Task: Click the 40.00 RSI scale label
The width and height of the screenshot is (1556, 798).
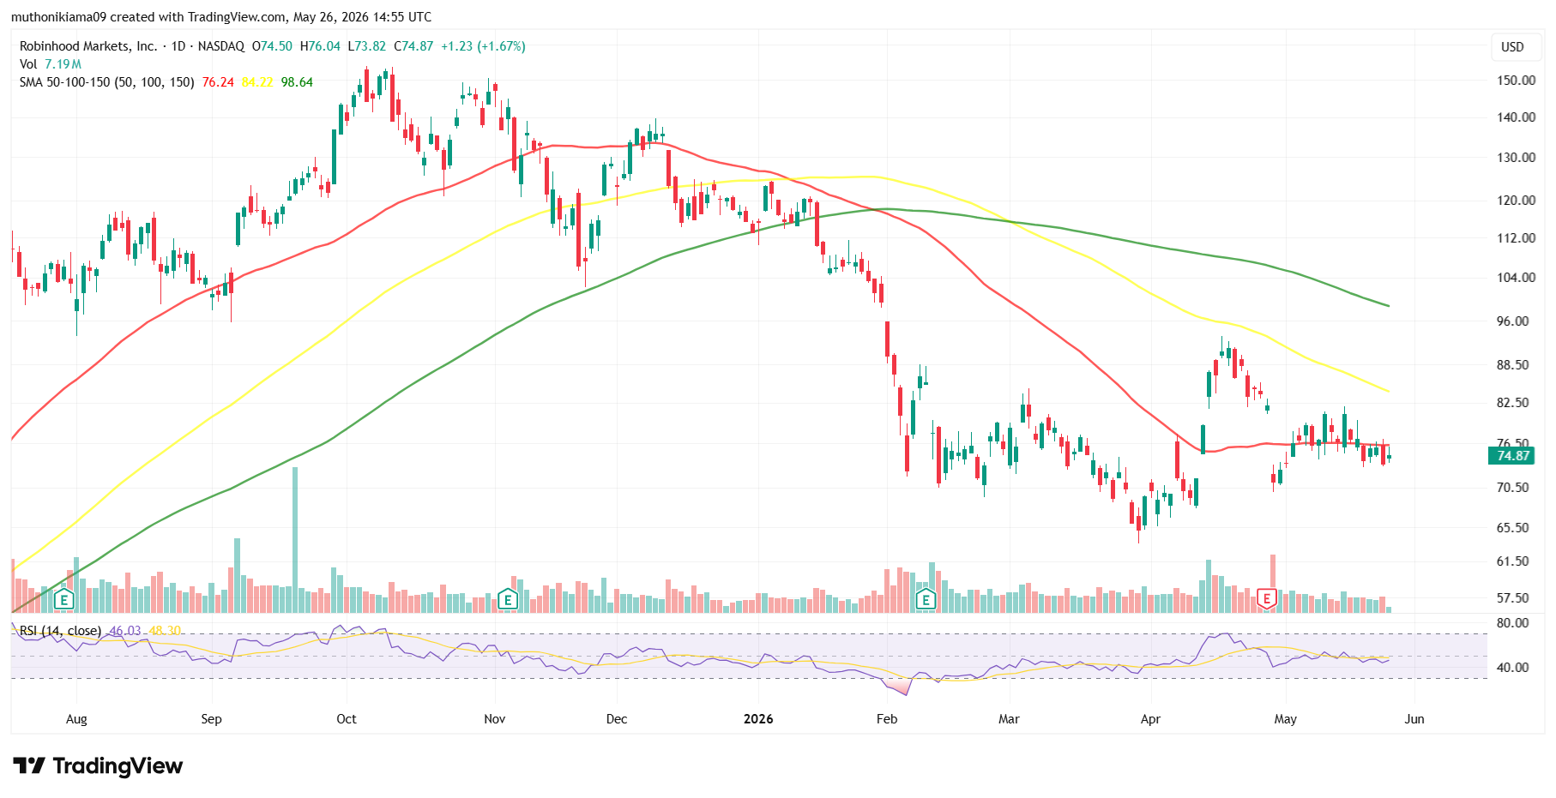Action: pyautogui.click(x=1513, y=668)
